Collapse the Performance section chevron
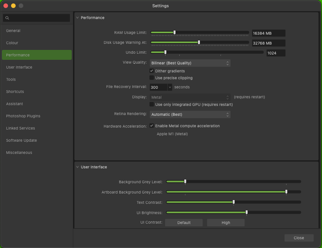 point(77,18)
